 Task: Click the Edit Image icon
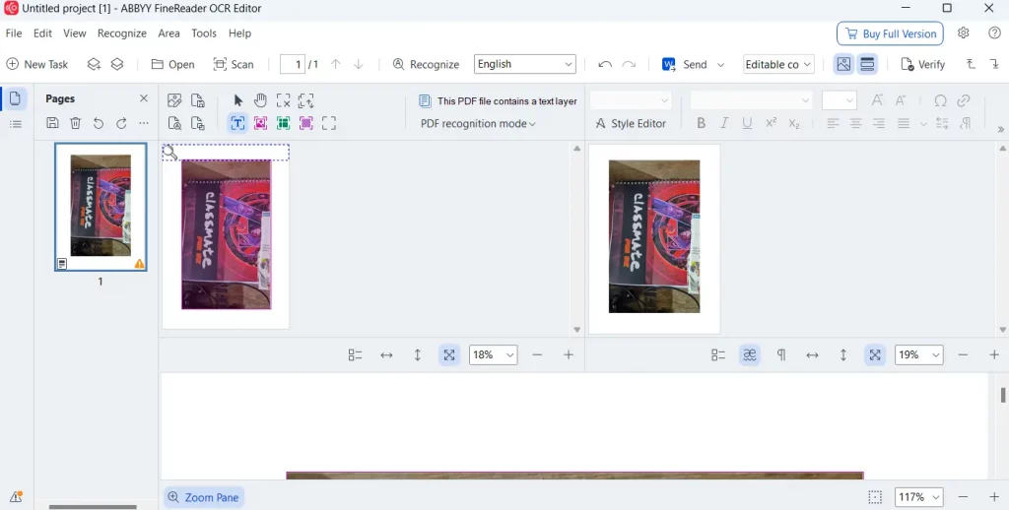pyautogui.click(x=174, y=100)
